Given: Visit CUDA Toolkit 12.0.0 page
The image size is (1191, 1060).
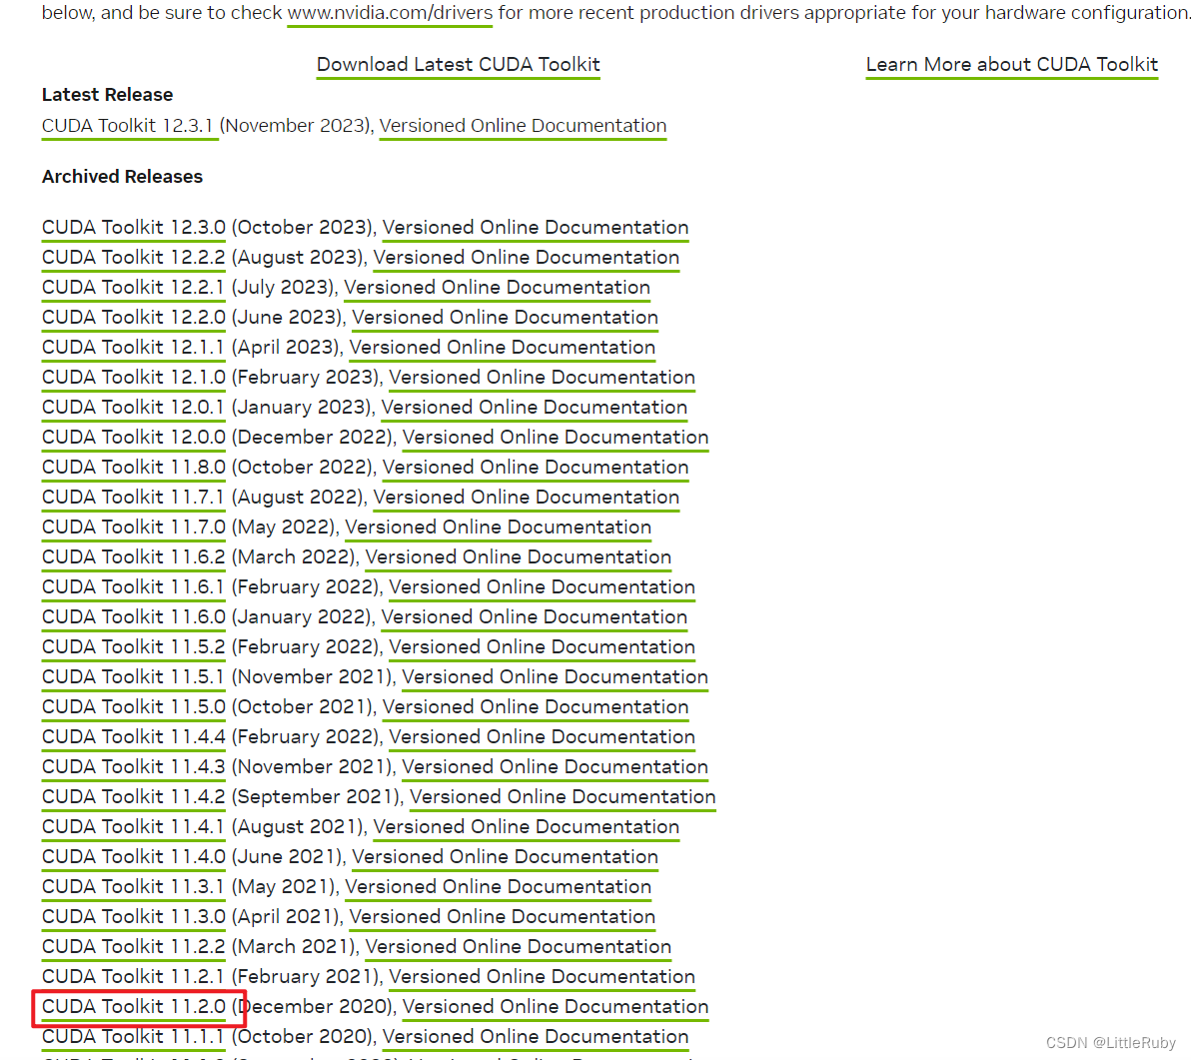Looking at the screenshot, I should point(134,438).
